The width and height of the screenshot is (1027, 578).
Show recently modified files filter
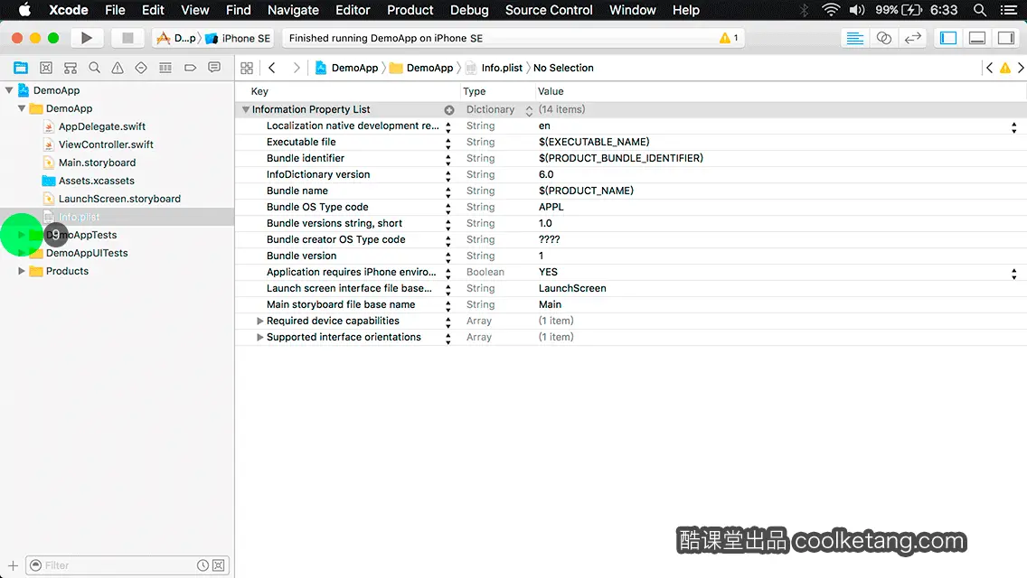tap(203, 565)
